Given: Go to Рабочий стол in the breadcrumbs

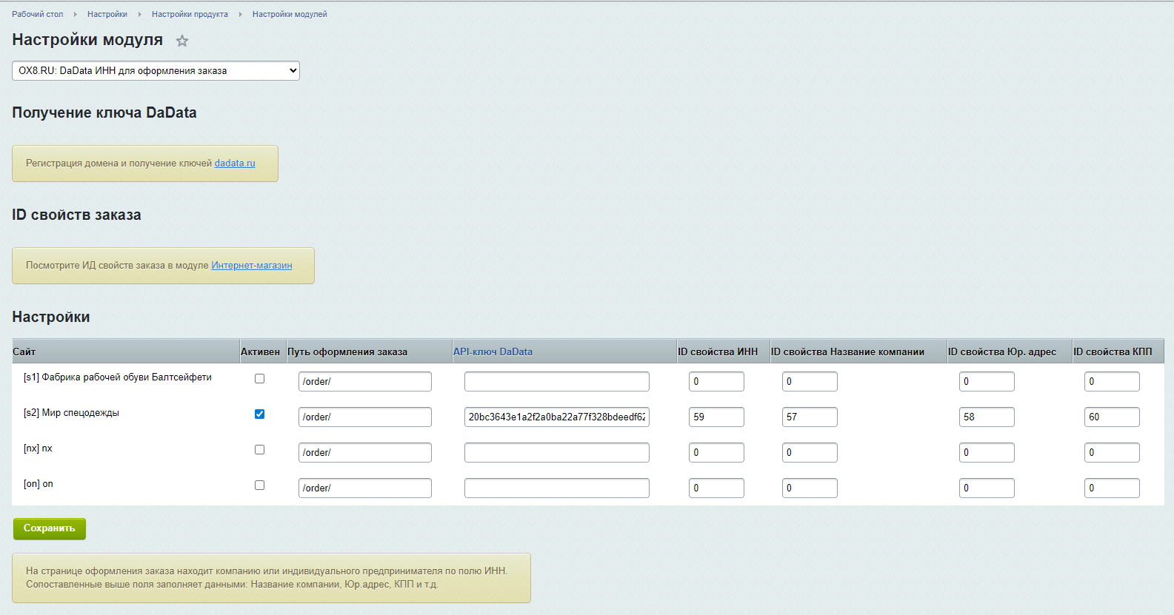Looking at the screenshot, I should tap(37, 14).
